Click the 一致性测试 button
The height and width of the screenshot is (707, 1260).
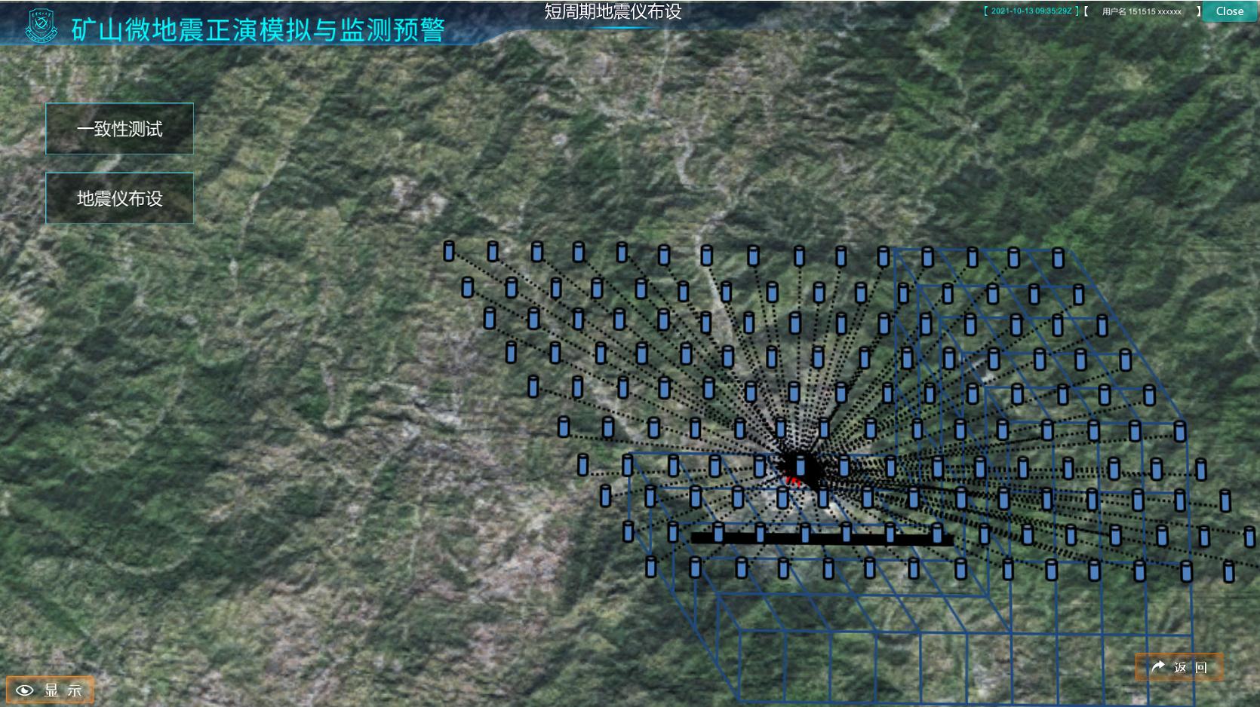(x=119, y=129)
